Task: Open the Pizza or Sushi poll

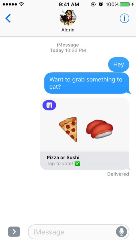Action: 84,134
